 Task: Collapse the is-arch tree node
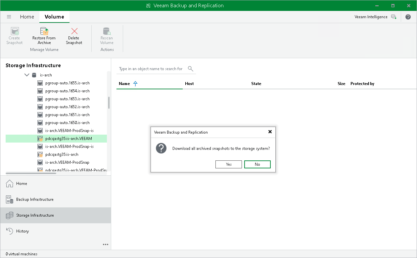click(x=26, y=75)
